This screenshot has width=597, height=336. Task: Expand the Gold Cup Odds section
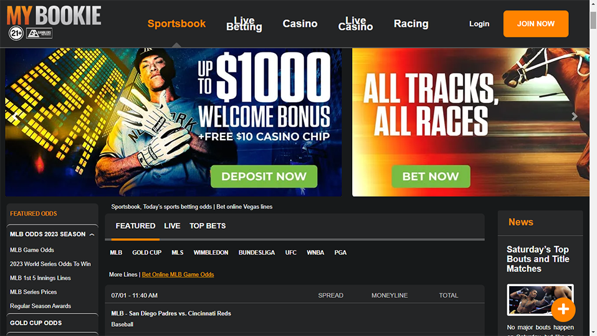(52, 323)
